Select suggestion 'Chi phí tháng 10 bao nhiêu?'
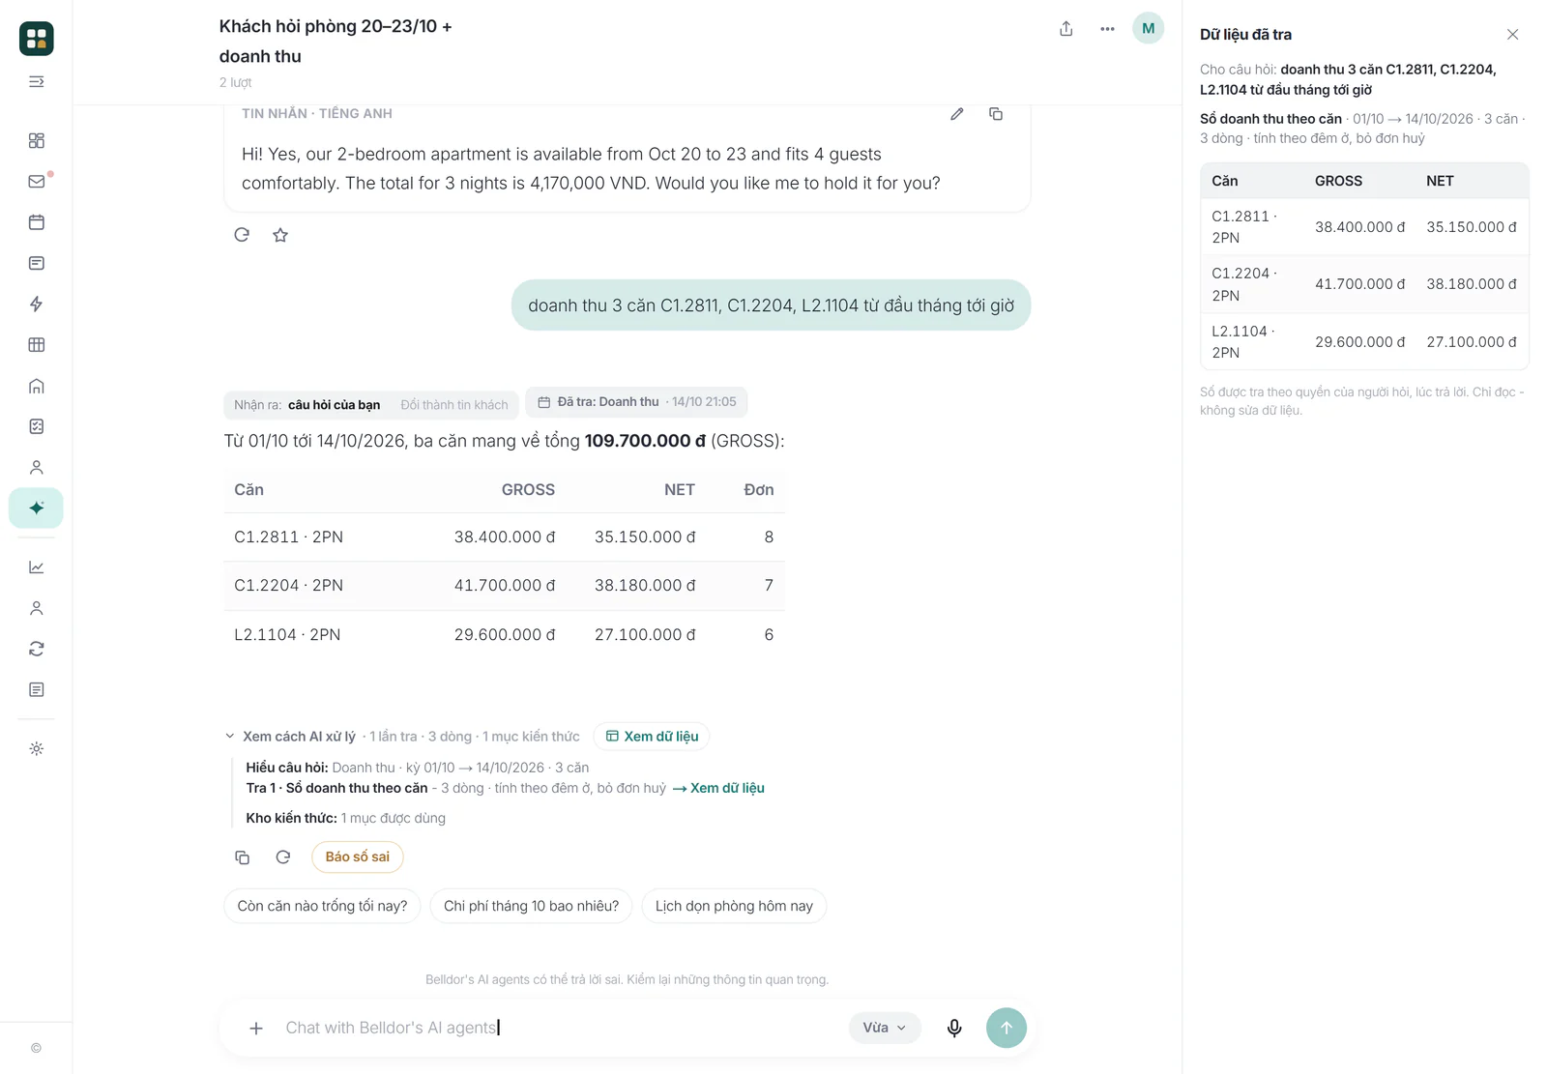Image resolution: width=1547 pixels, height=1074 pixels. (531, 906)
